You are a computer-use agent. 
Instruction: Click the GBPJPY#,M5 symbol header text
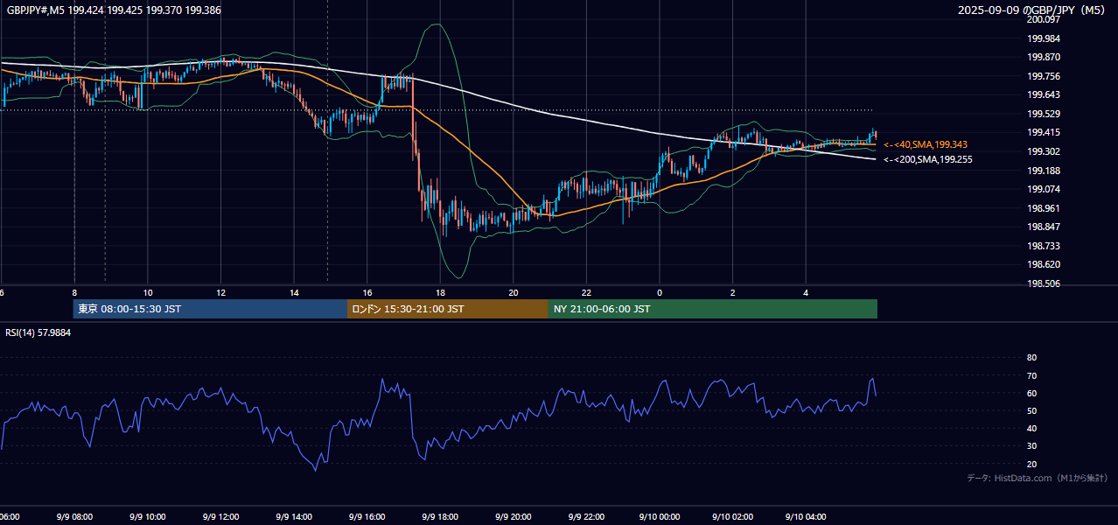114,10
